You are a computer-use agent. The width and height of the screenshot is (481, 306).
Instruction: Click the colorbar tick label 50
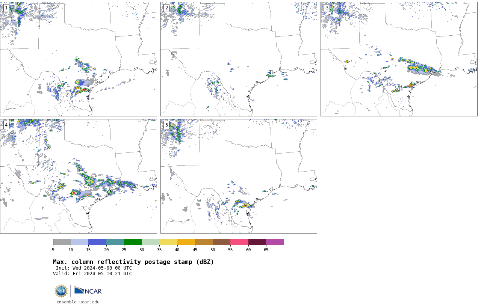pos(213,250)
